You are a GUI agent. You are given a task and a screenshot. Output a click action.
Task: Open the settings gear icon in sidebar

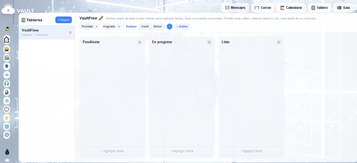tap(7, 135)
